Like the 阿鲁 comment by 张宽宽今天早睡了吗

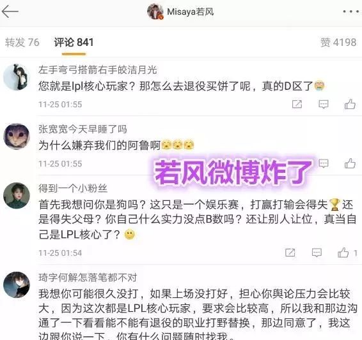point(350,163)
